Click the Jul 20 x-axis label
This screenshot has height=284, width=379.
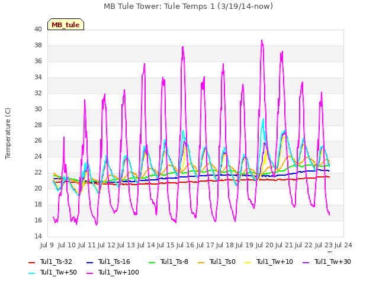pos(265,246)
